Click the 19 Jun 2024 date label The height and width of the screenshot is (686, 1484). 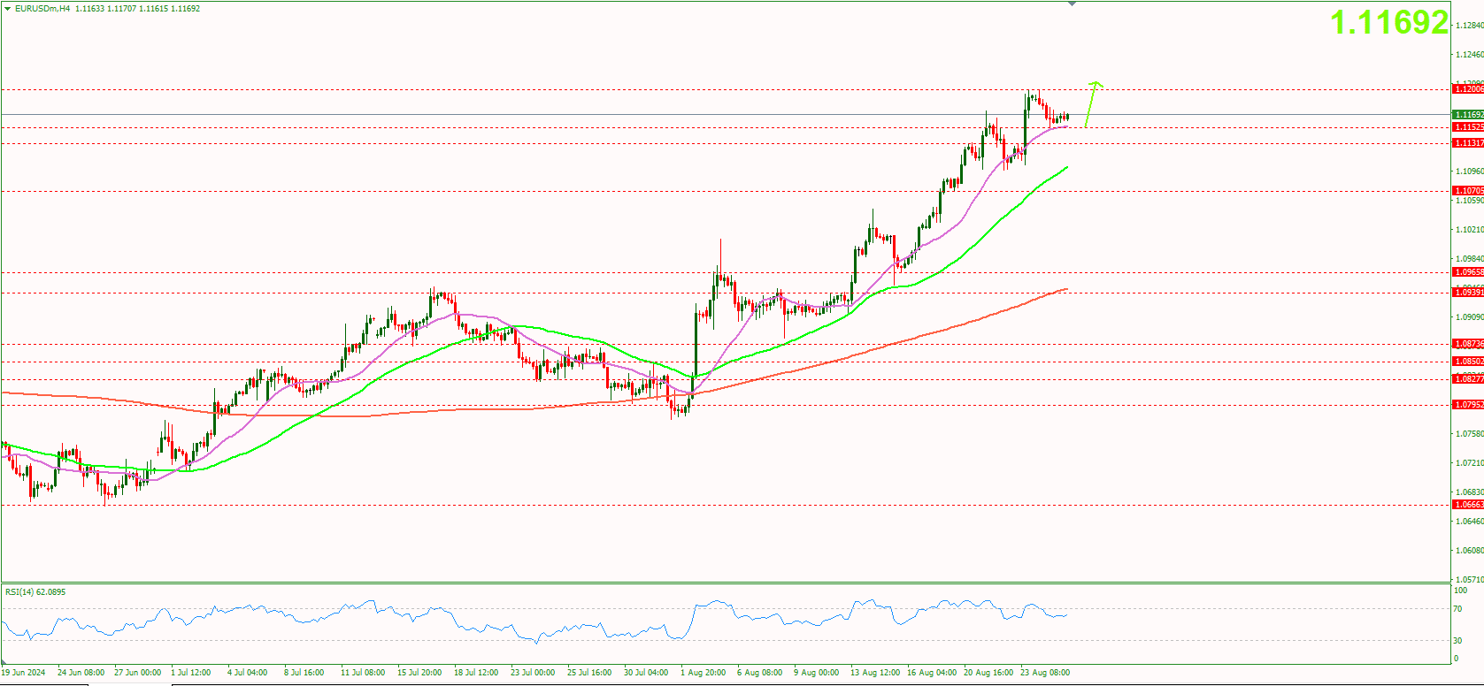[23, 673]
